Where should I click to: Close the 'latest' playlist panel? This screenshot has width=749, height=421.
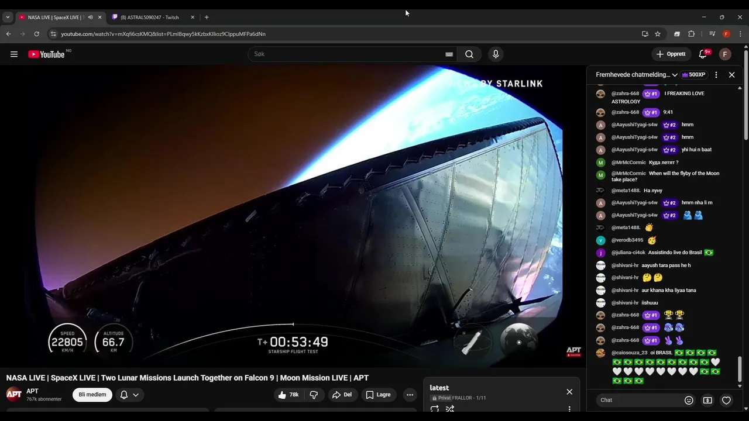pyautogui.click(x=569, y=392)
